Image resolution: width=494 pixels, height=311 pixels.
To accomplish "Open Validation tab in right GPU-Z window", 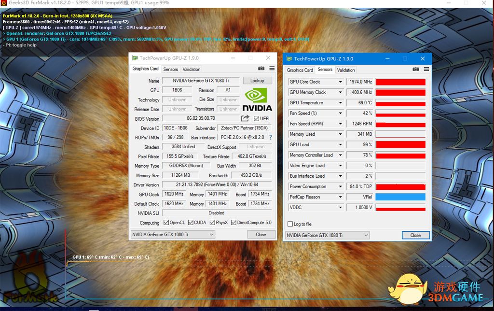I will pos(345,70).
